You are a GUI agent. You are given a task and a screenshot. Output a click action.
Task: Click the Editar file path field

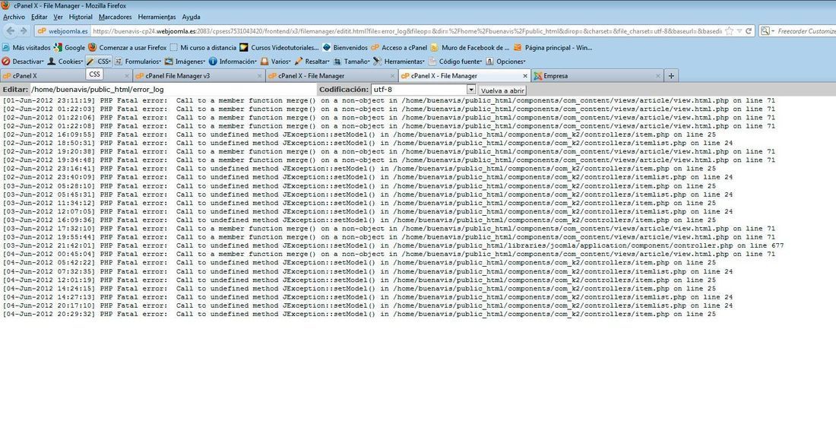(173, 90)
